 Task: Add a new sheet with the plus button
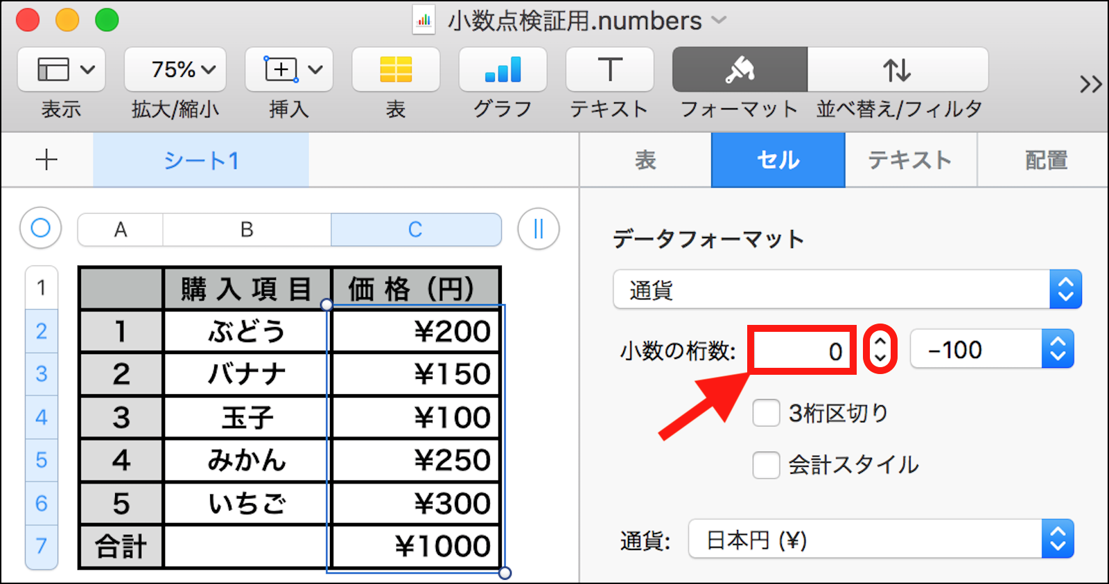46,160
